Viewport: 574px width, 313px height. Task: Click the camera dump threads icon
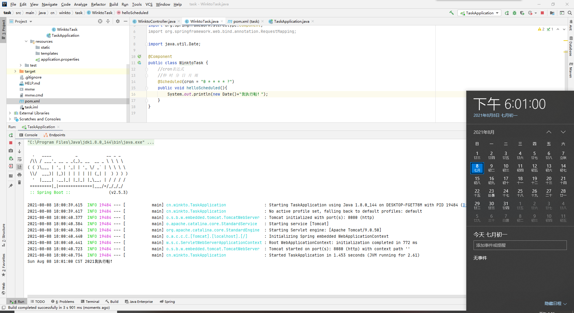(x=11, y=151)
